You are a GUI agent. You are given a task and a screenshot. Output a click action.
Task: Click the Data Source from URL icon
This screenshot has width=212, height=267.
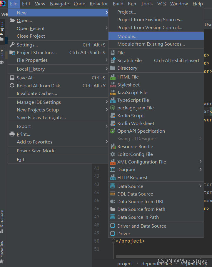[x=113, y=202]
